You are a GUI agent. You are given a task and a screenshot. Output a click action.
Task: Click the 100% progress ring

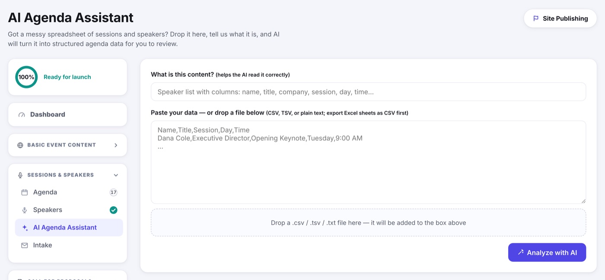26,77
